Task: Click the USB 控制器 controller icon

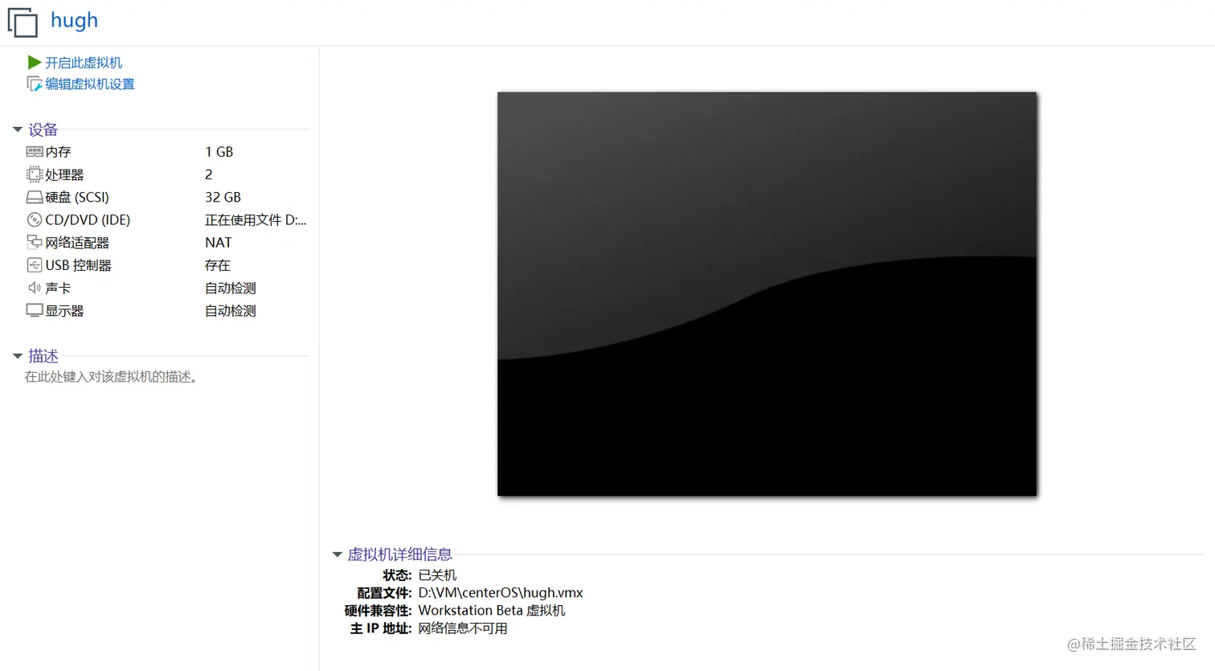Action: [x=34, y=264]
